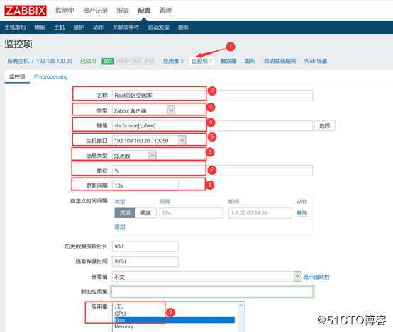Image resolution: width=393 pixels, height=332 pixels.
Task: Open 所有主机 breadcrumb link
Action: pos(18,61)
